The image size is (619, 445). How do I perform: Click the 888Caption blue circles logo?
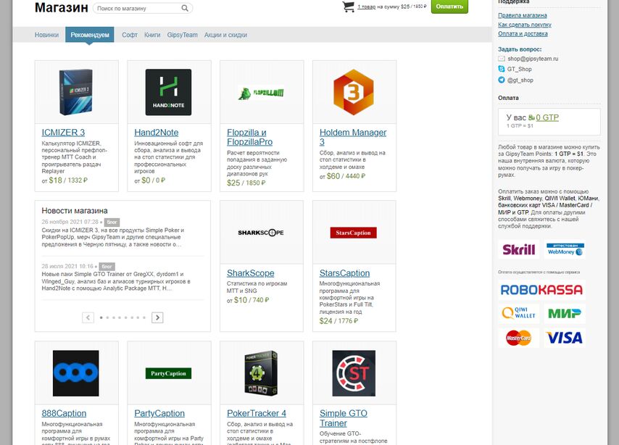(76, 373)
